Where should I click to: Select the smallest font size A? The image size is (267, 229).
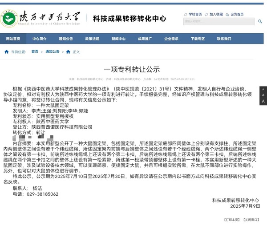[x=263, y=90]
